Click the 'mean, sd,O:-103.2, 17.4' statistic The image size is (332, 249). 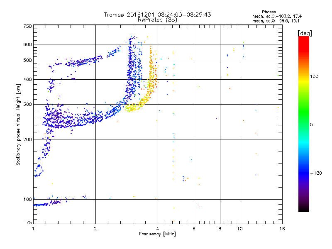coord(277,16)
